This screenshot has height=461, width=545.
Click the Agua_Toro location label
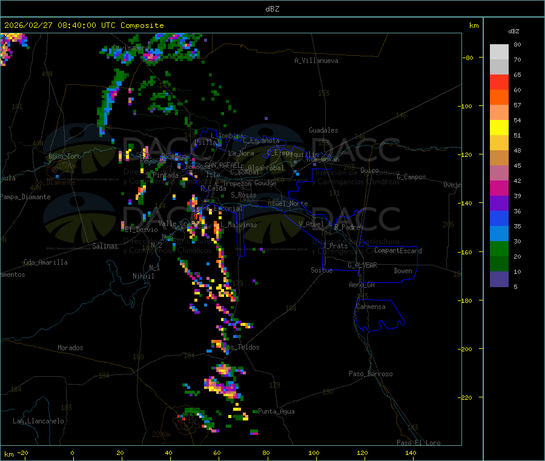click(65, 156)
